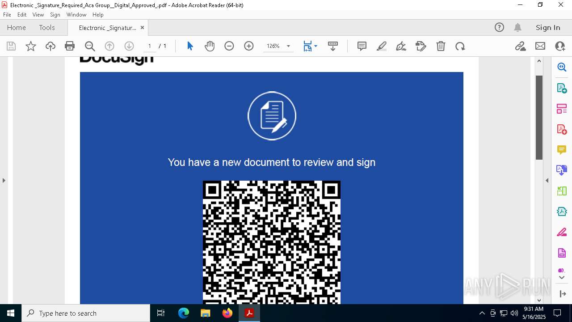
Task: Open the zoom level dropdown
Action: click(x=288, y=46)
